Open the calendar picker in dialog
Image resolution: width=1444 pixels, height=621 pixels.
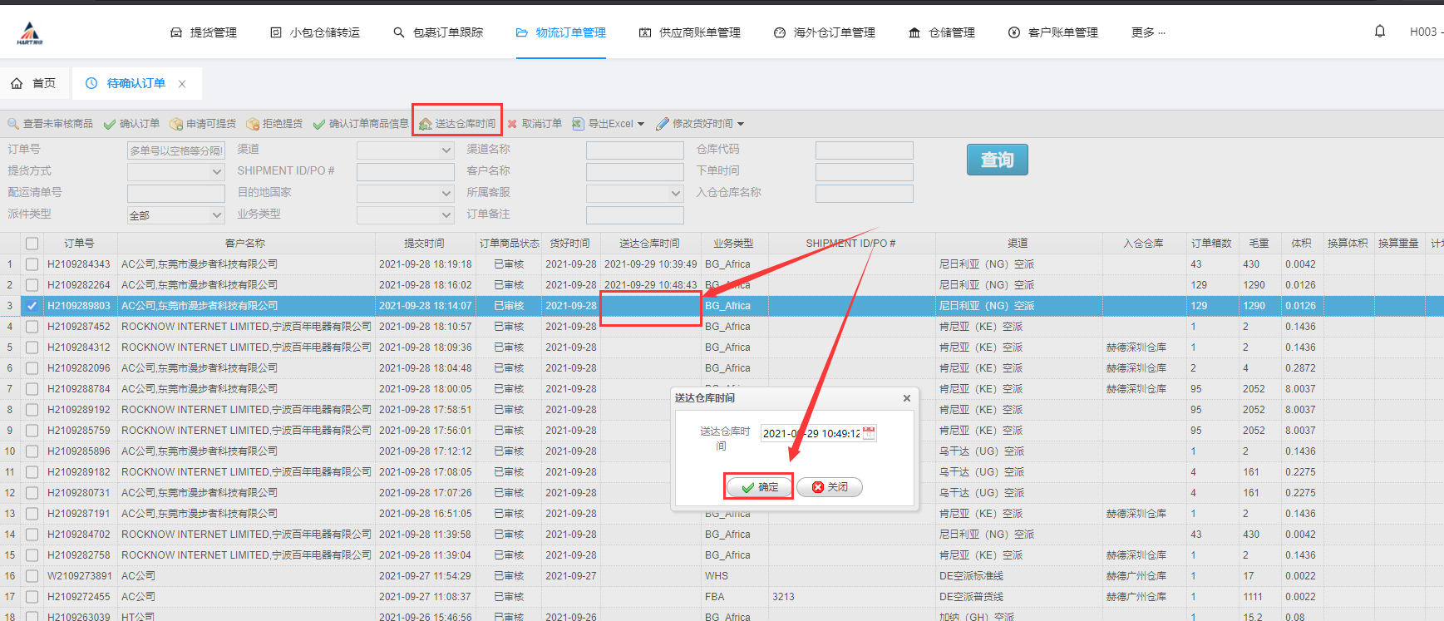869,433
